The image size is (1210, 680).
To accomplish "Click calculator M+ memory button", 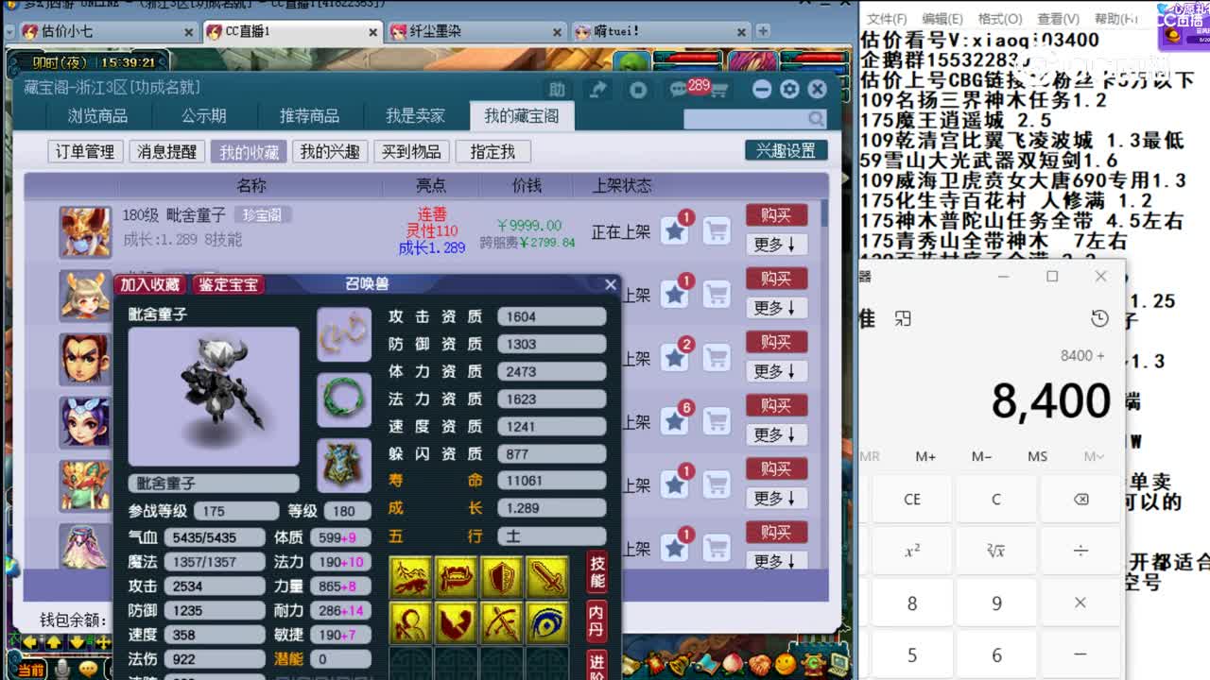I will [925, 456].
